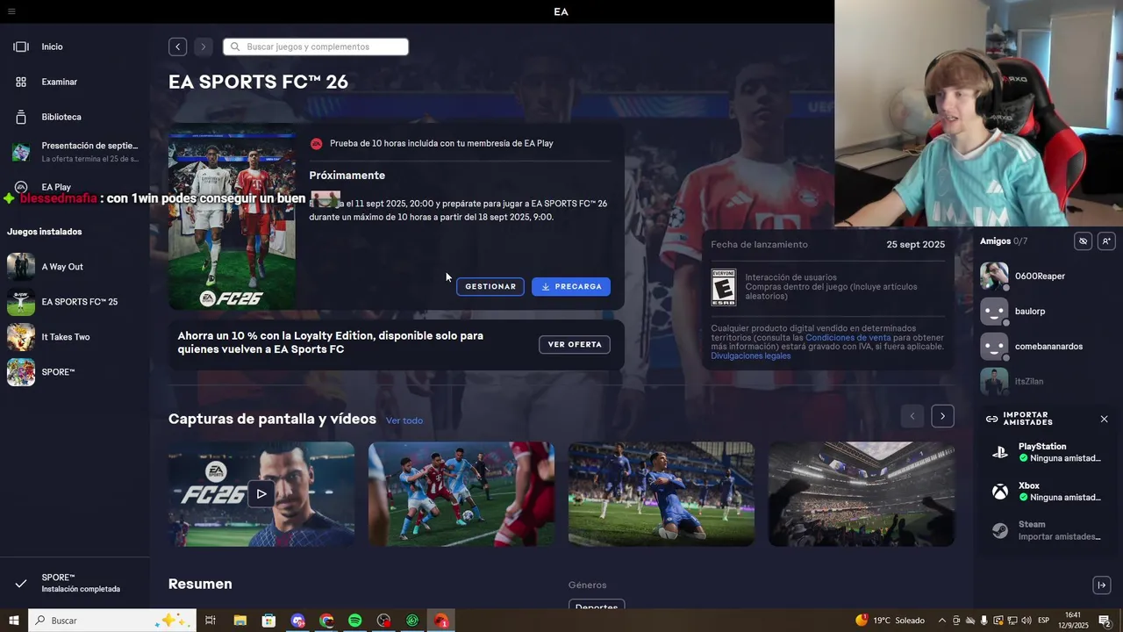The width and height of the screenshot is (1123, 632).
Task: Open the screenshot of players in red and blue
Action: [461, 494]
